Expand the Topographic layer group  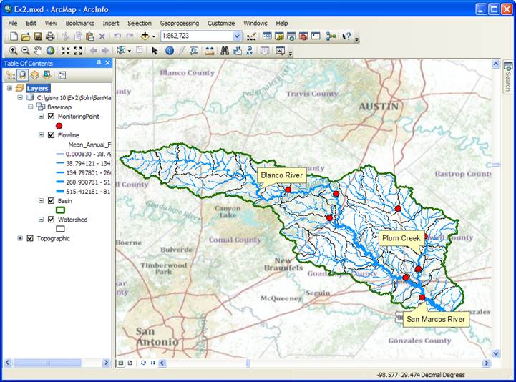pos(20,238)
